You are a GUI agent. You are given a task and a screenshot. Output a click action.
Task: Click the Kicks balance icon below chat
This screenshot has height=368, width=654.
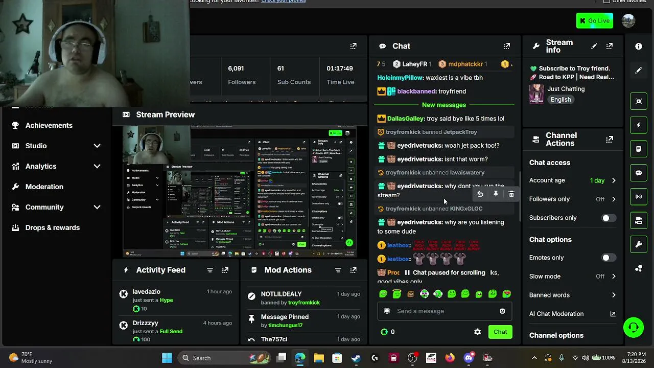pos(384,332)
